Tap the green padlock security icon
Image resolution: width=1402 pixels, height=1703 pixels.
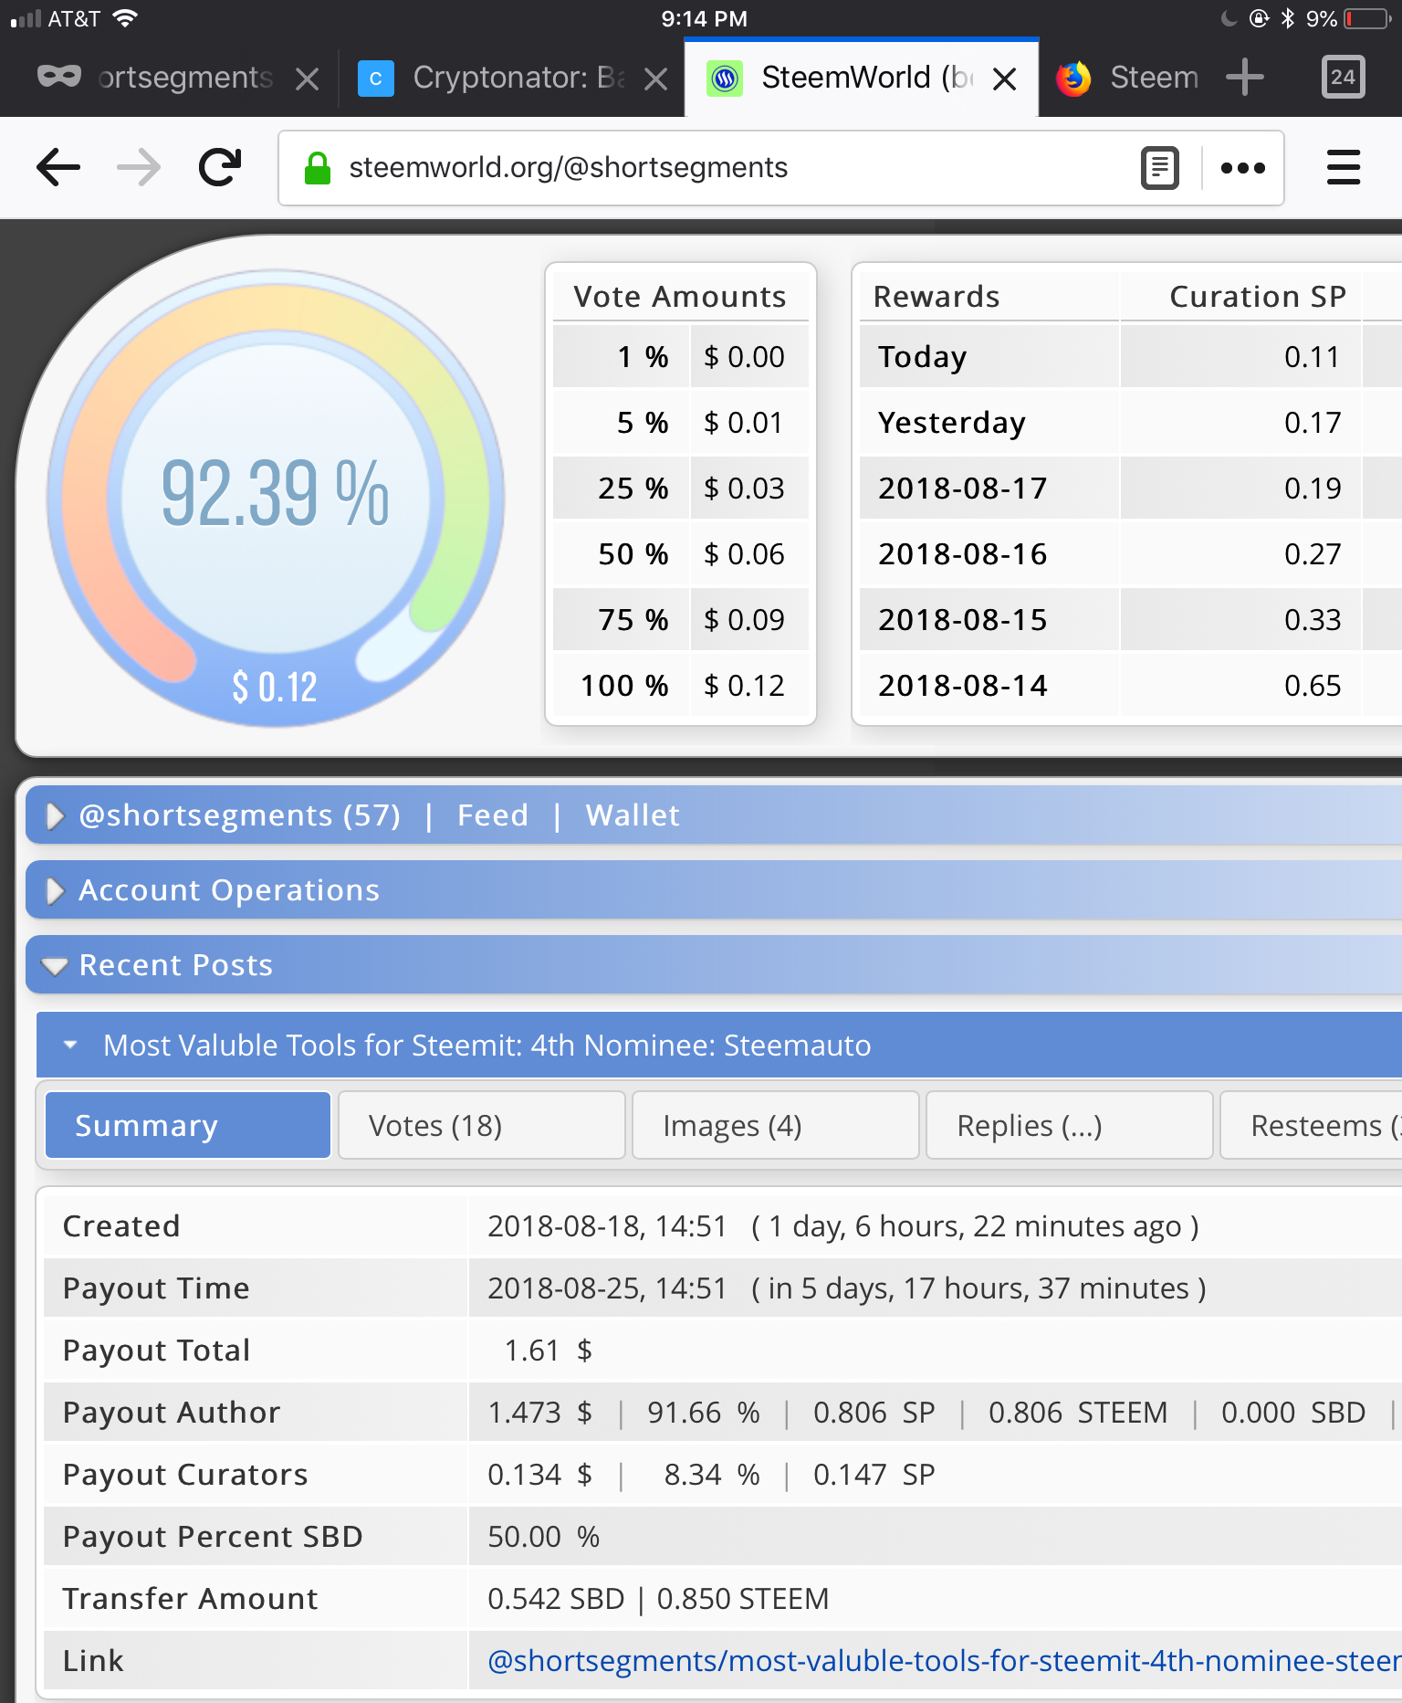[x=317, y=168]
